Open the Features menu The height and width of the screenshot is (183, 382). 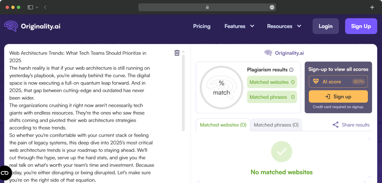(235, 26)
